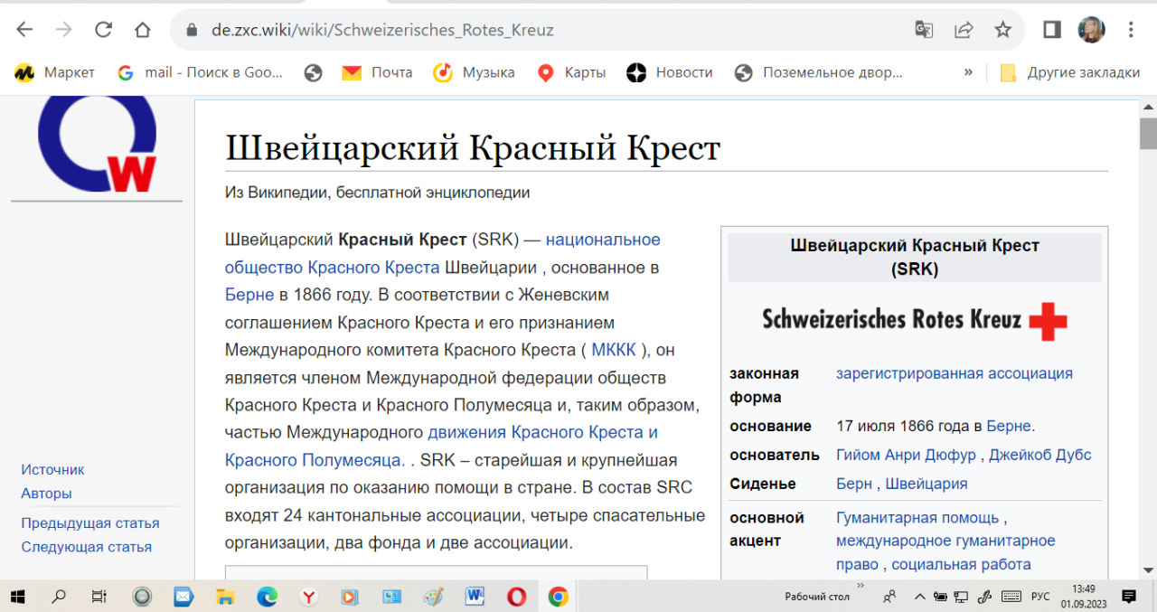The width and height of the screenshot is (1157, 612).
Task: Follow the Гийом Анри Дюфур link
Action: (907, 455)
